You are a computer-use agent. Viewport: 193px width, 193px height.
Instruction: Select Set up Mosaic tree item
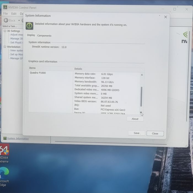pos(17,54)
